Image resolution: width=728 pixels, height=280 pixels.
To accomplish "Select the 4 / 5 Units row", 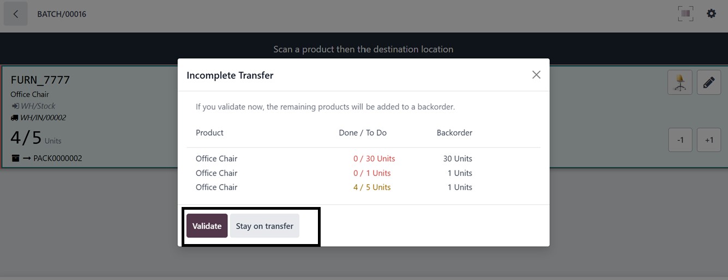I will tap(372, 187).
